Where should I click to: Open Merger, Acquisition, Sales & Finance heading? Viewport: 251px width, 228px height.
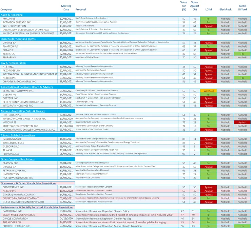coord(23,111)
